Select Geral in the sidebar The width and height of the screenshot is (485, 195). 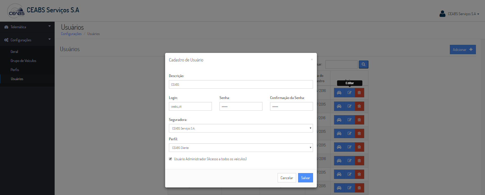pos(14,52)
